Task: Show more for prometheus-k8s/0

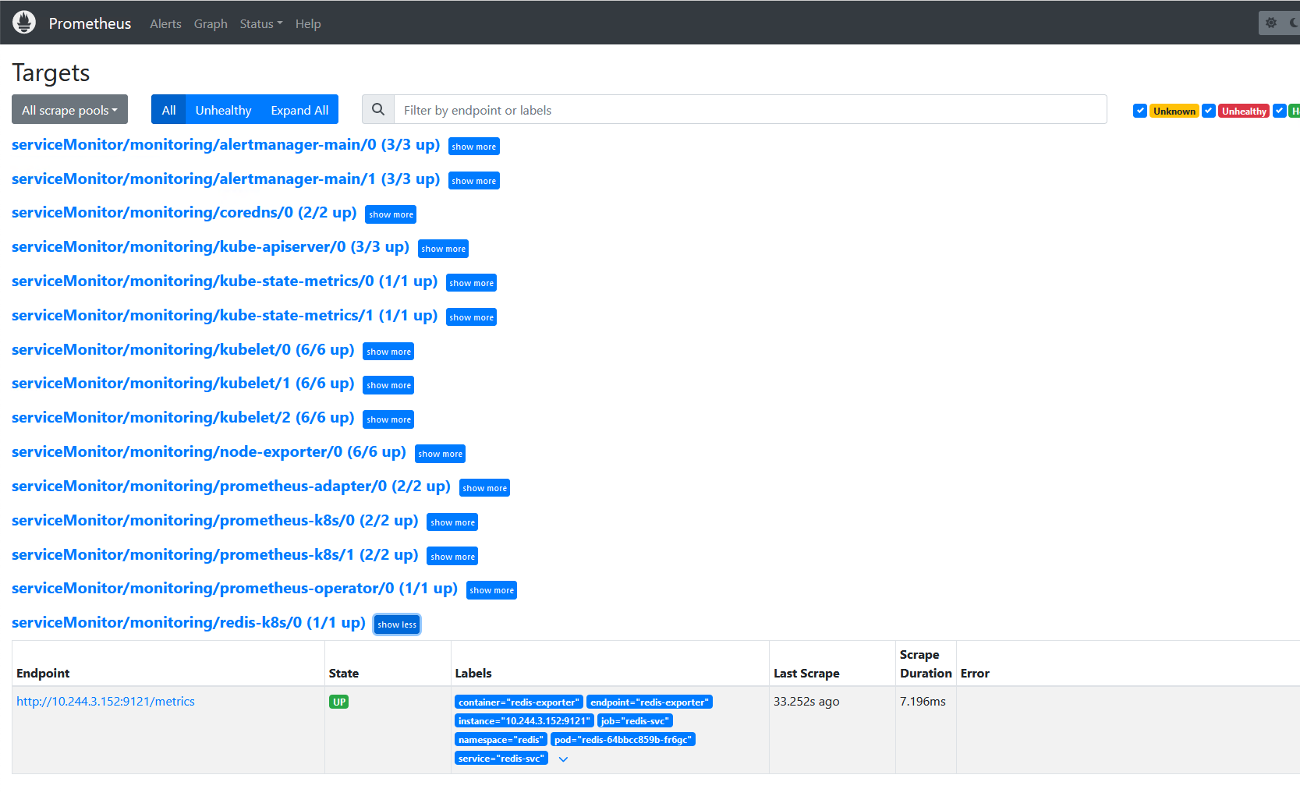Action: tap(452, 522)
